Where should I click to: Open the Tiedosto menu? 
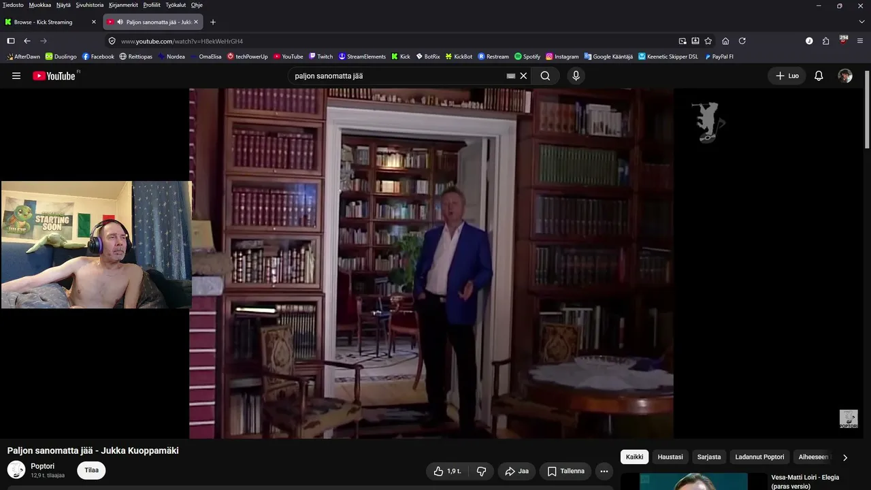(x=13, y=5)
